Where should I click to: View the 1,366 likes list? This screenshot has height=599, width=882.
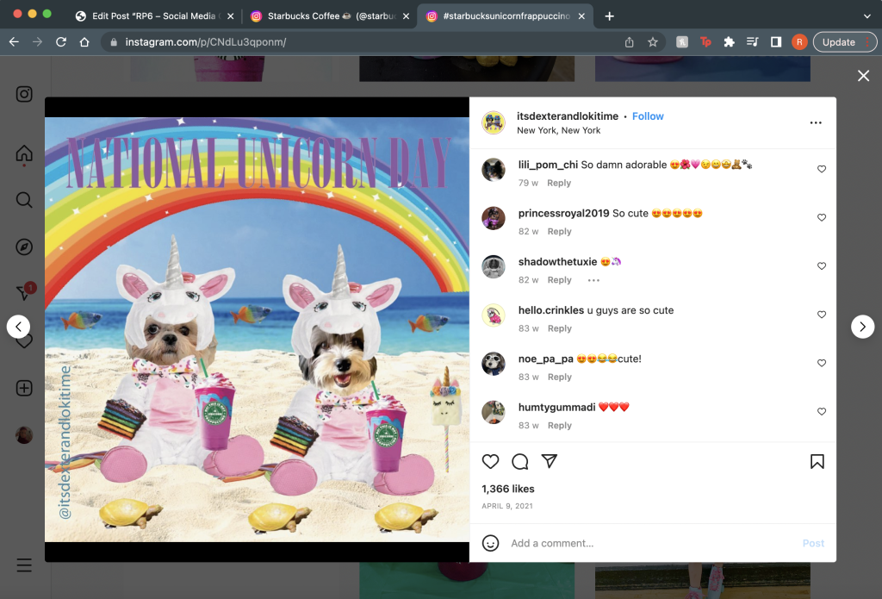(x=508, y=489)
